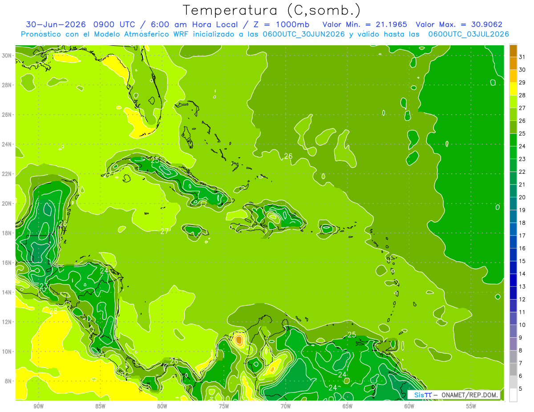Click the 28N latitude axis label
The image size is (534, 412).
click(8, 85)
